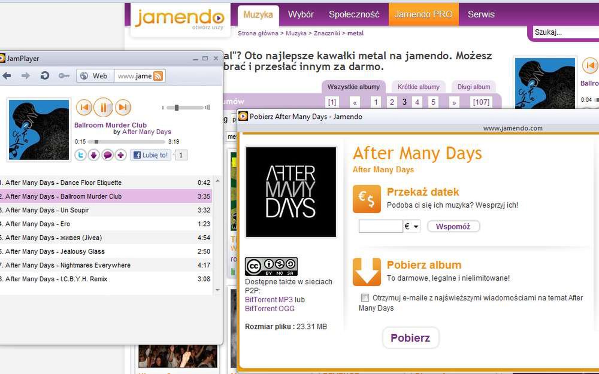
Task: Select the Krótkie albumy tab
Action: pos(419,87)
